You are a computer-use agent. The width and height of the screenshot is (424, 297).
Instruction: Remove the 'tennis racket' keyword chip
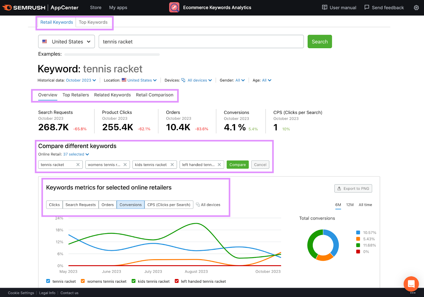(78, 165)
